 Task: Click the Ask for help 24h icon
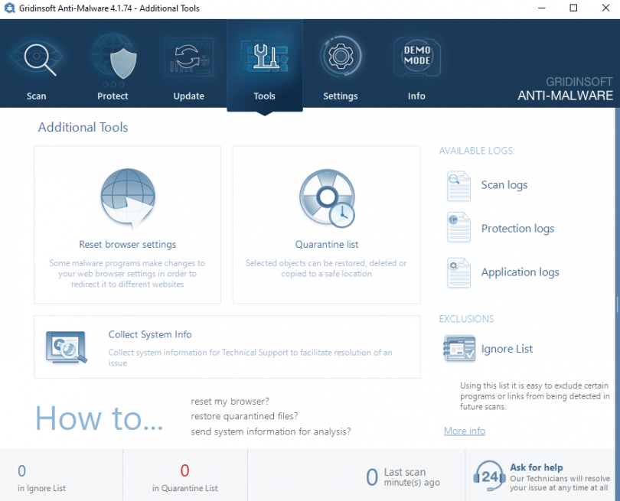(488, 475)
